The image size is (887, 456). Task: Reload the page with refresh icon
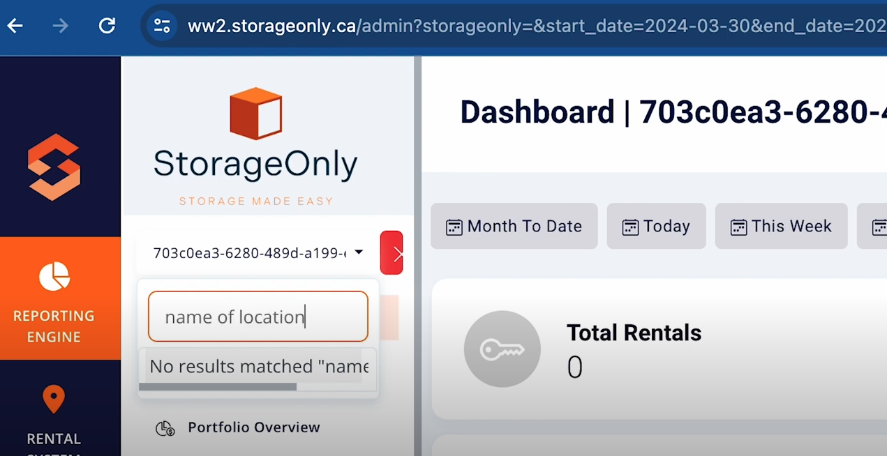point(107,26)
